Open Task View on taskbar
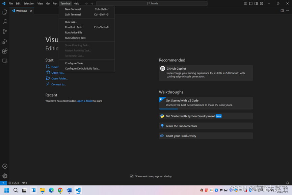Viewport: 292px width, 195px height. (24, 190)
